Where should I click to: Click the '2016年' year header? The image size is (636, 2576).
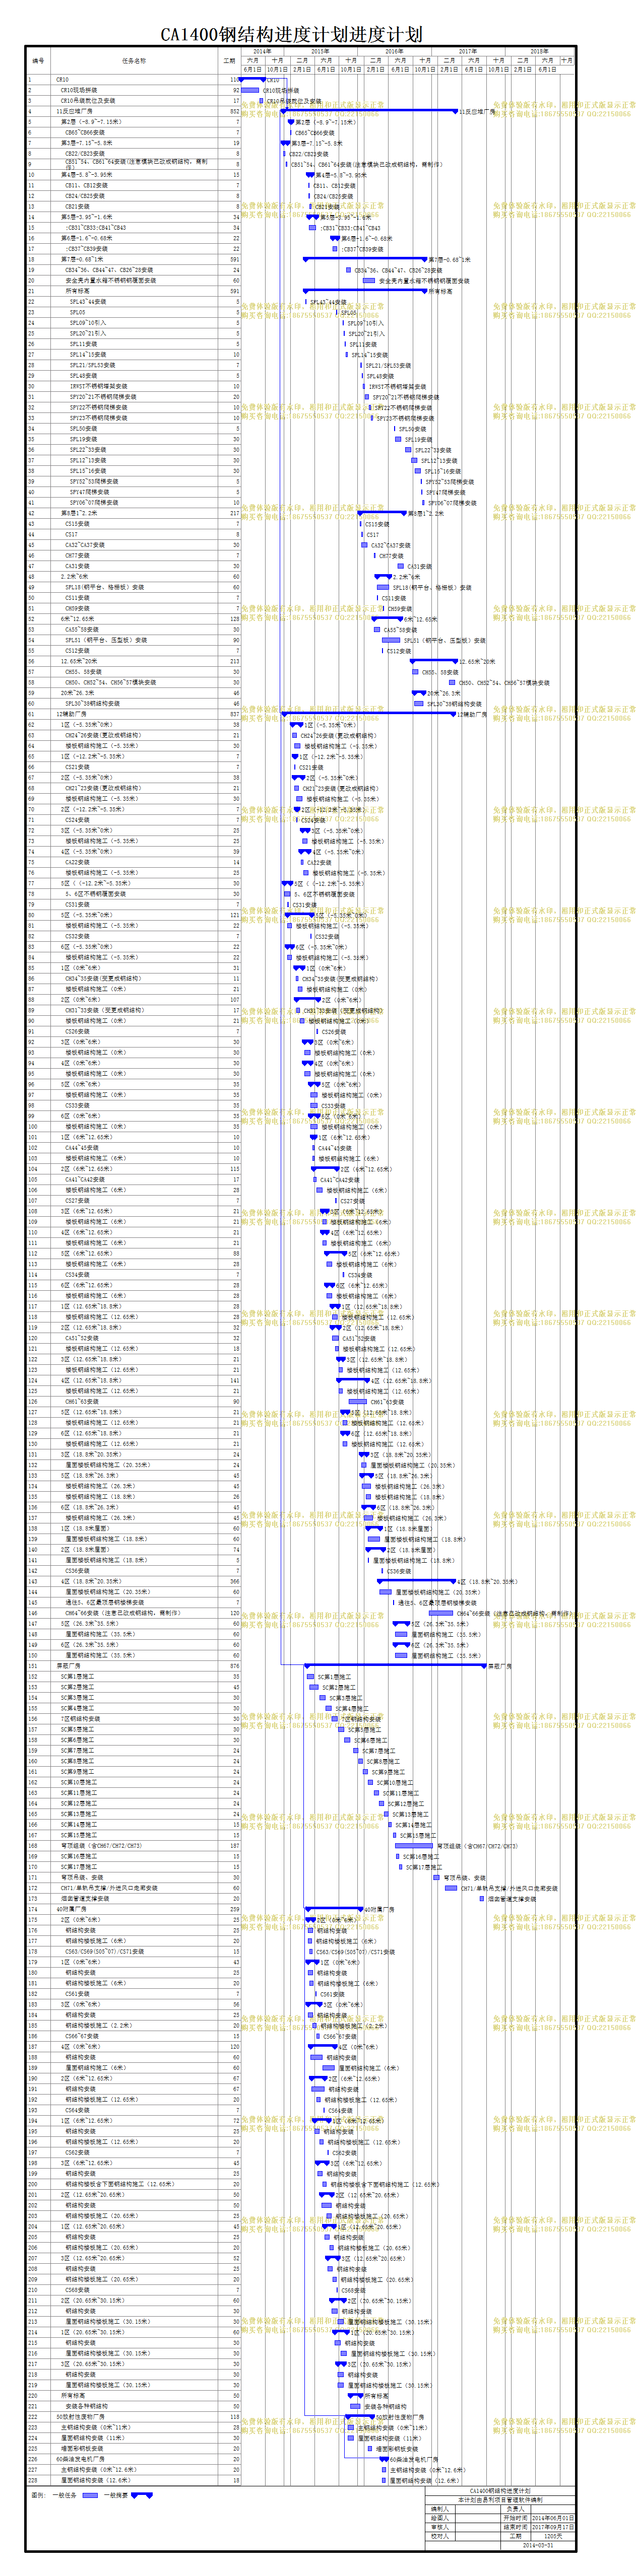tap(394, 51)
